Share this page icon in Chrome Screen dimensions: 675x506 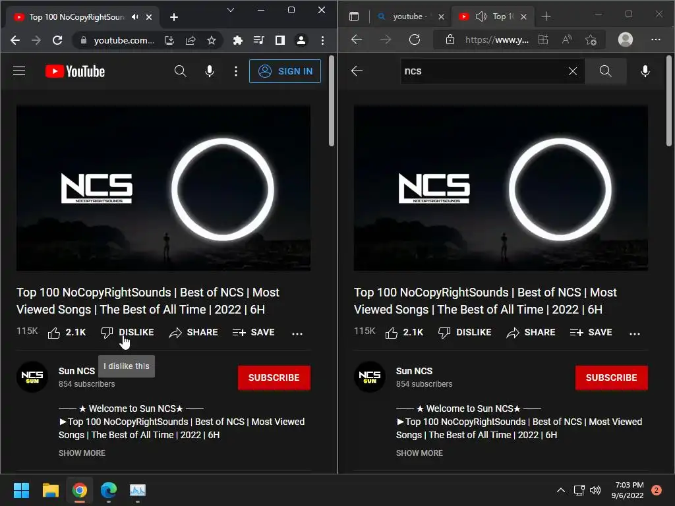point(191,40)
